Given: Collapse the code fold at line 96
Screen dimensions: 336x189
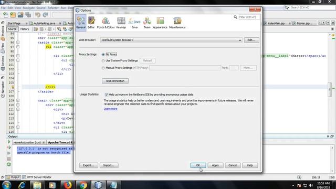Looking at the screenshot, I should click(18, 43).
